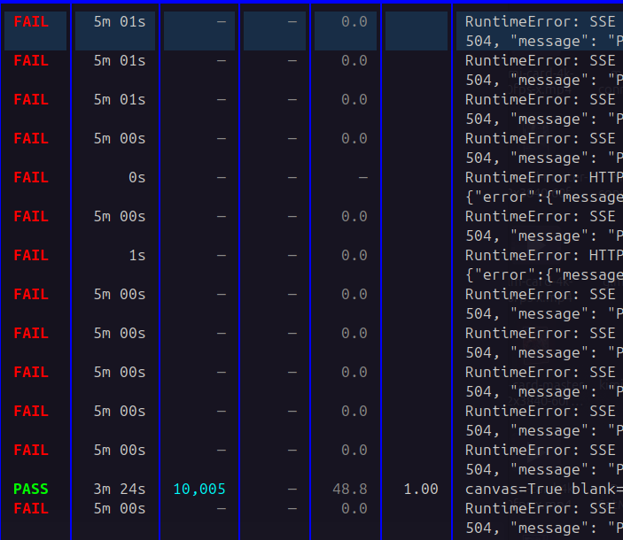The width and height of the screenshot is (623, 540).
Task: Click FAIL status in the 1s row
Action: [x=31, y=255]
